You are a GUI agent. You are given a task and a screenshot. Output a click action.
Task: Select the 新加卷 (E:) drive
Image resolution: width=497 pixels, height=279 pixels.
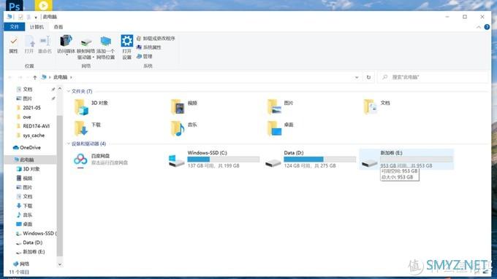tap(406, 160)
